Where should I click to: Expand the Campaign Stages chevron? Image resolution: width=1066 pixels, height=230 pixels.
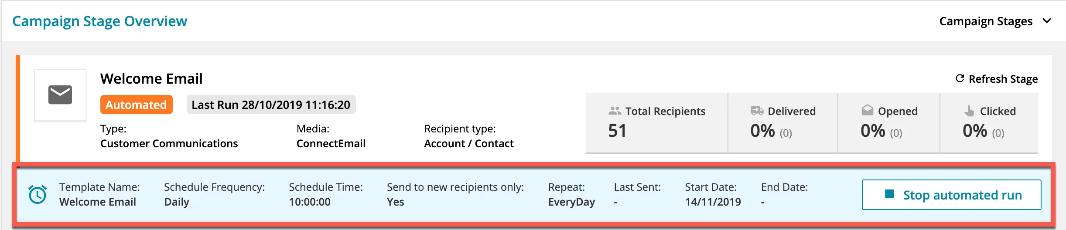[1047, 21]
